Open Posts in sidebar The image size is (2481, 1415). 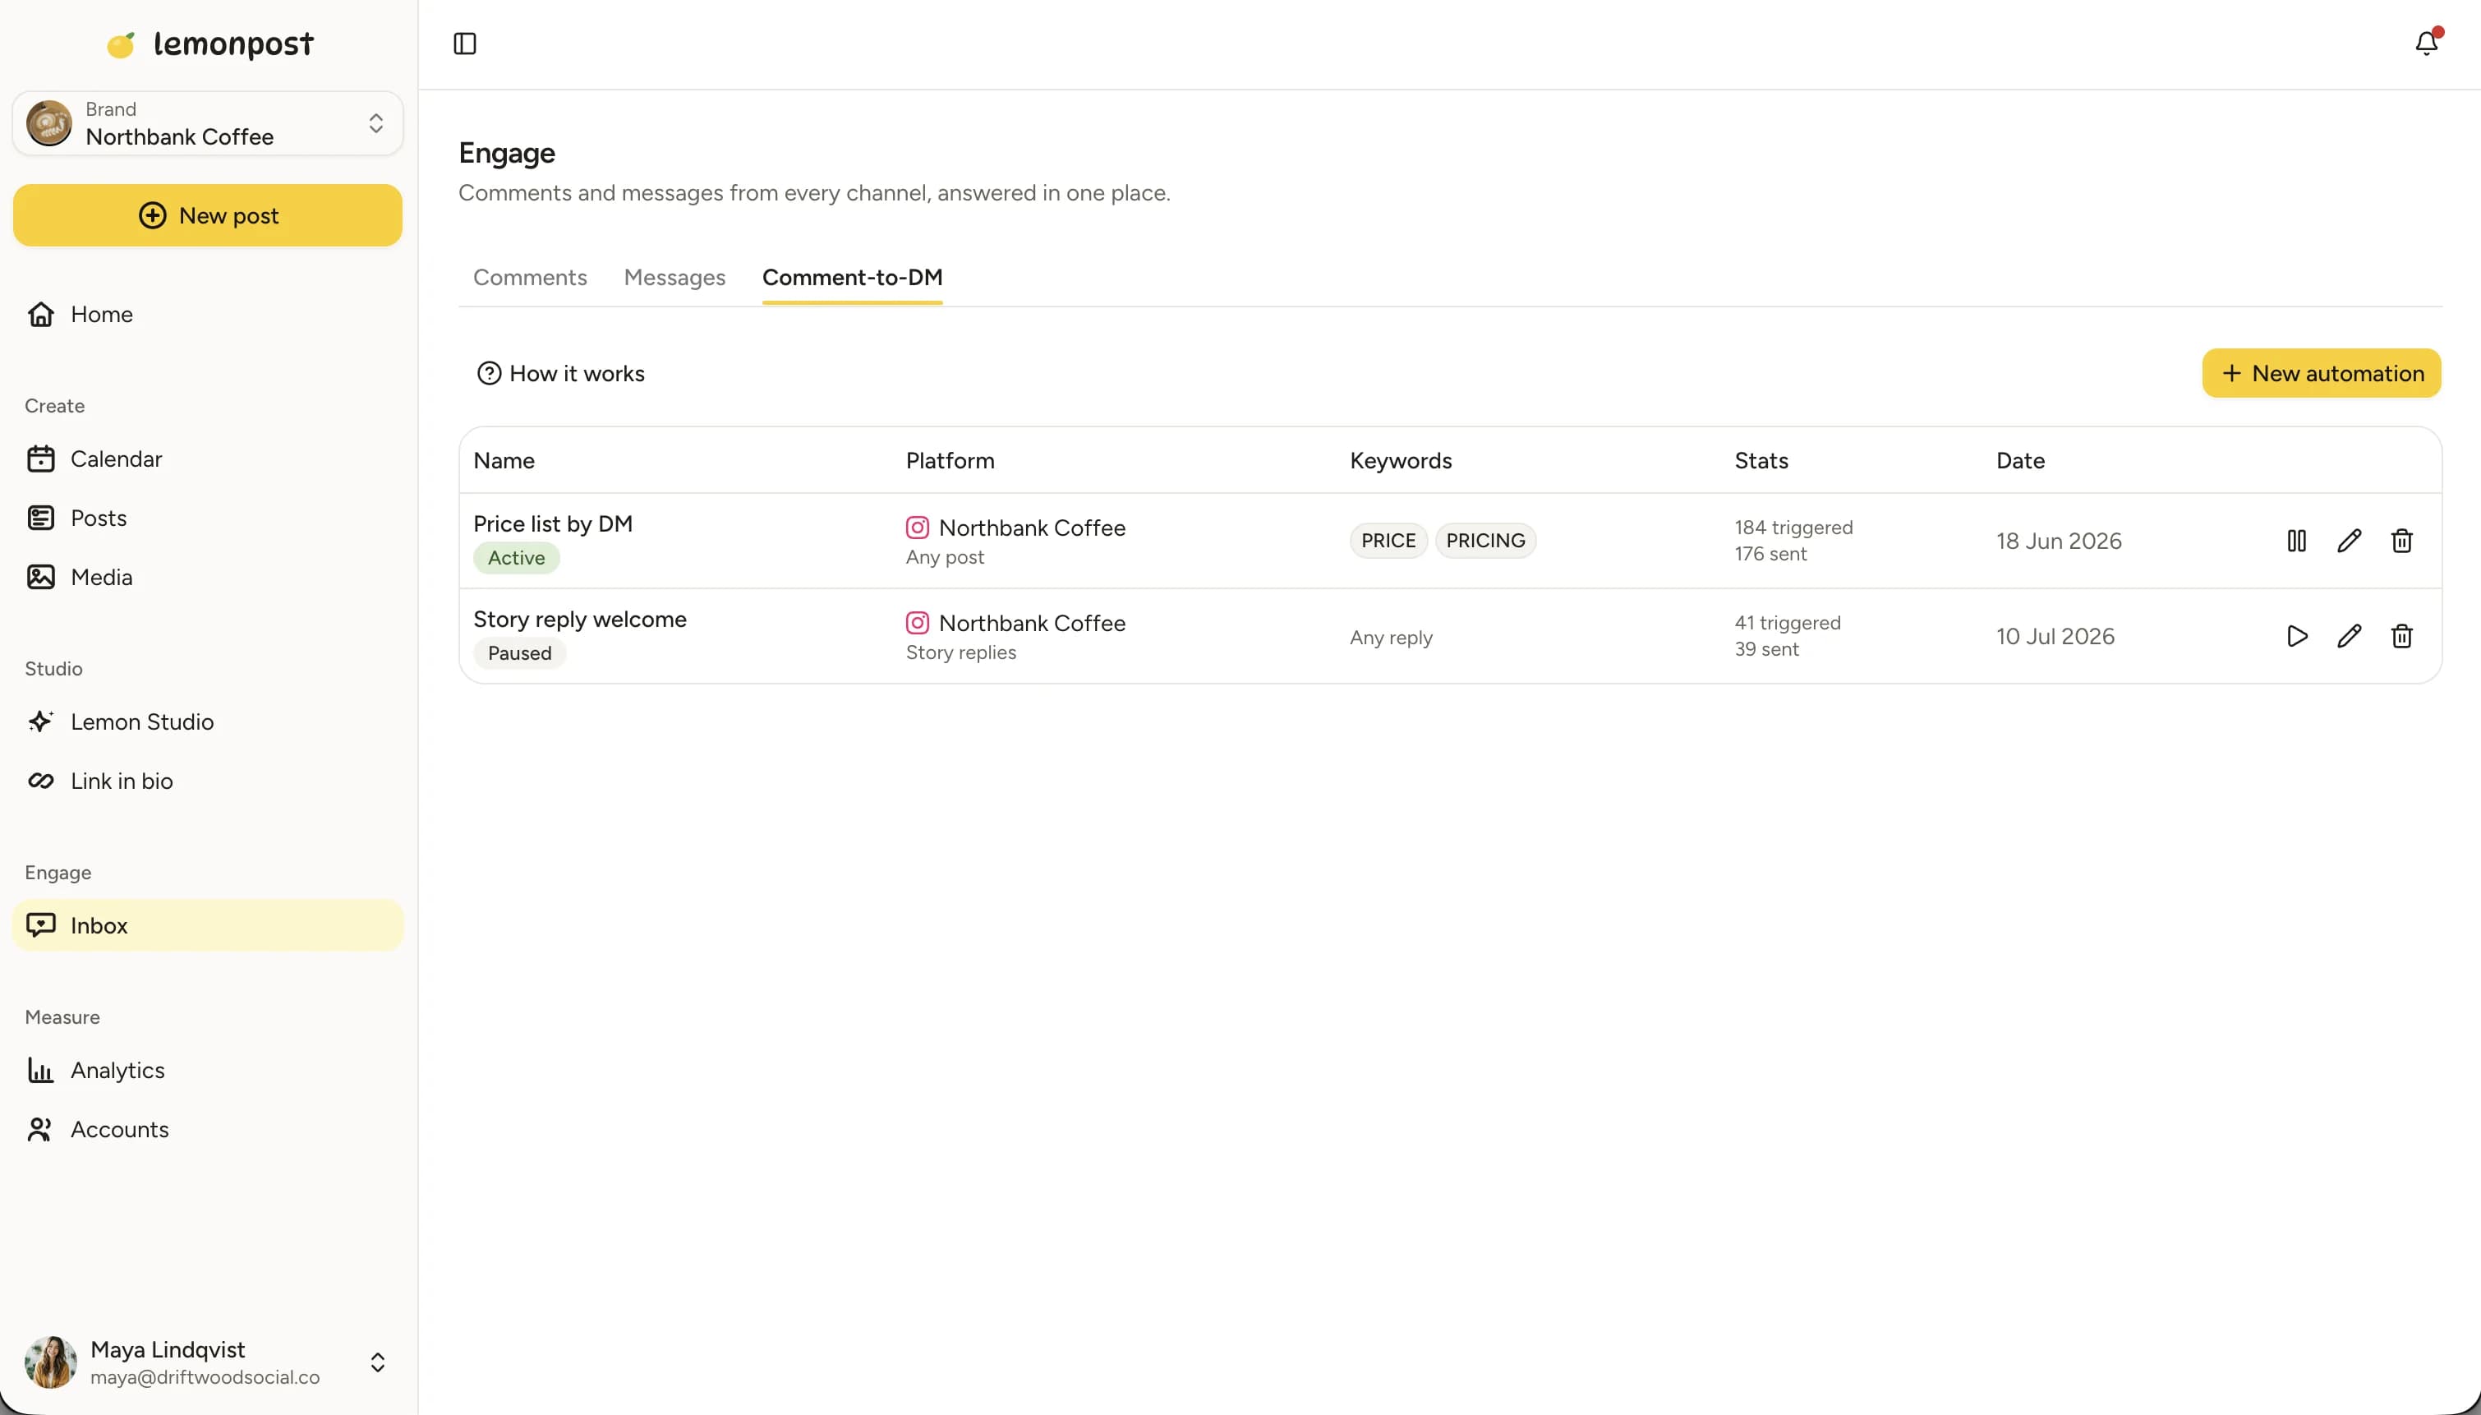point(208,518)
